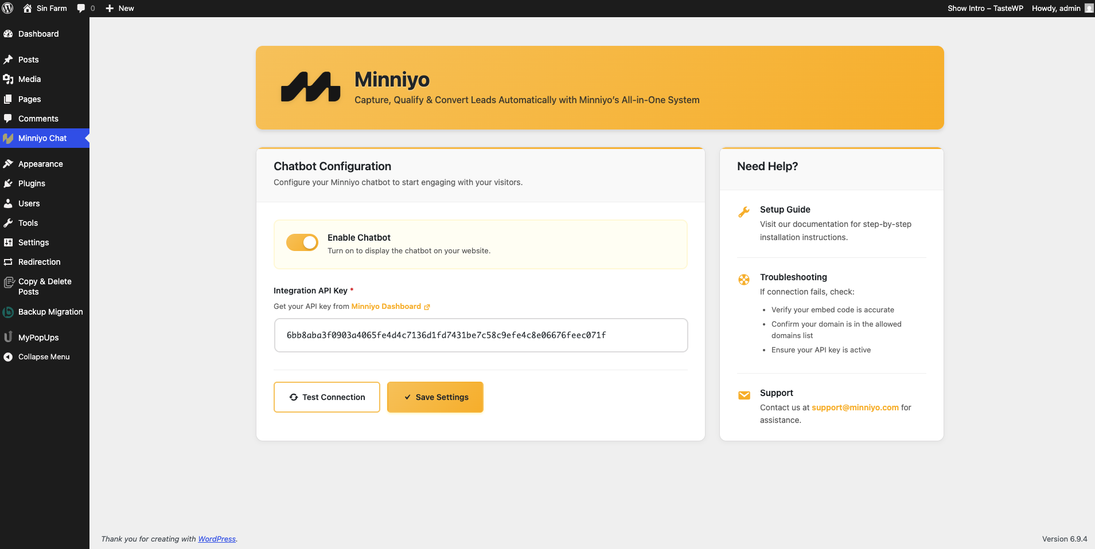Click the Media library icon
This screenshot has height=549, width=1095.
[8, 79]
